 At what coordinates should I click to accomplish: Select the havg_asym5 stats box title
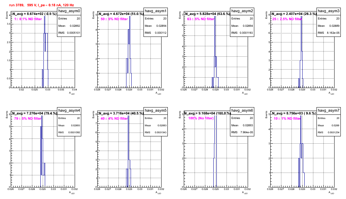click(156, 111)
